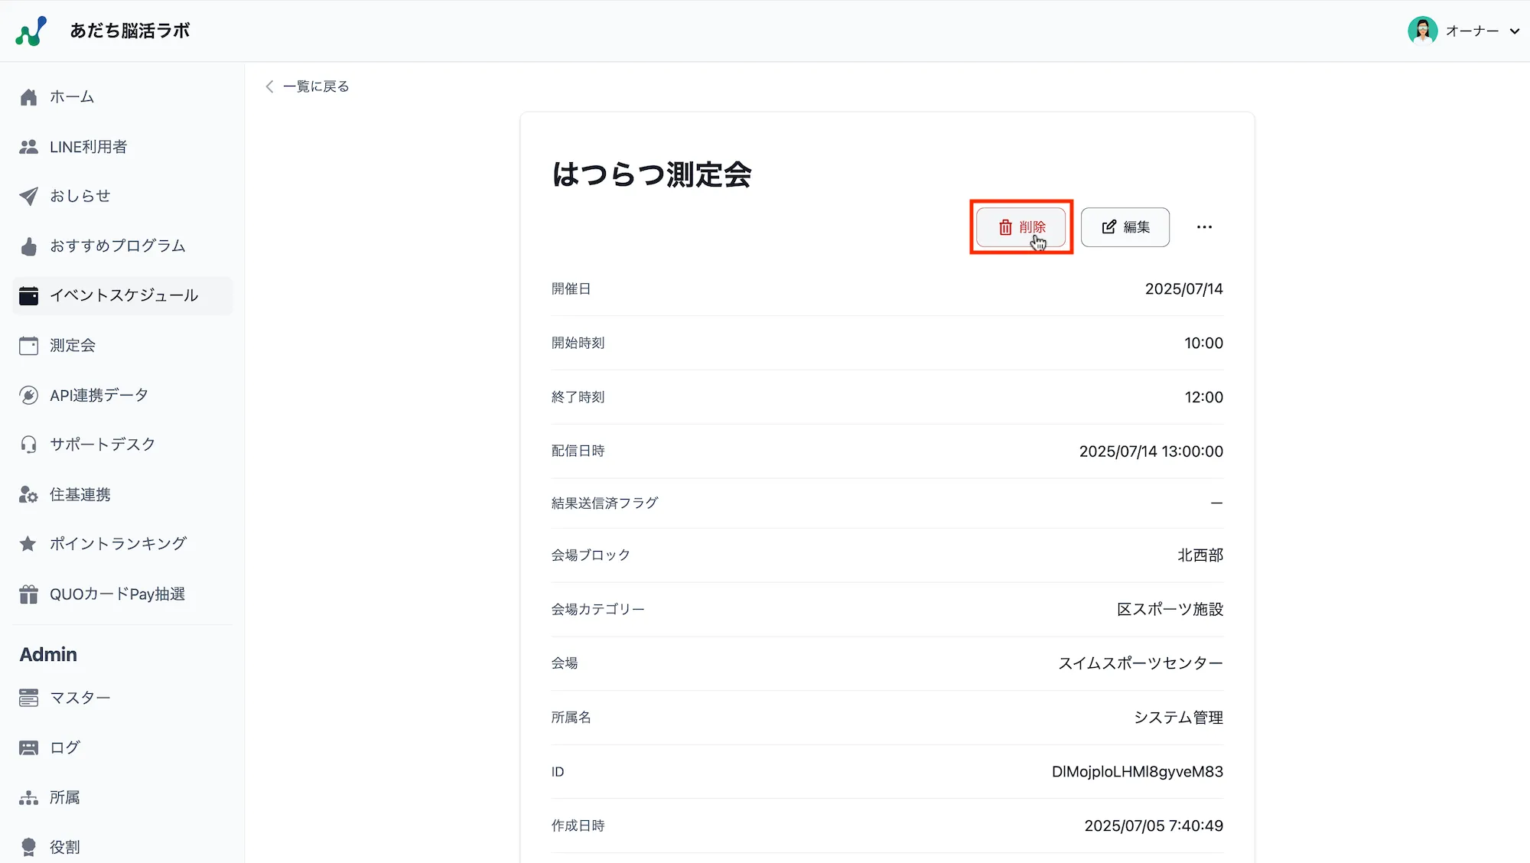Screen dimensions: 1530x863
Task: Open QUOカードPay抽選 via the gift icon
Action: click(29, 594)
